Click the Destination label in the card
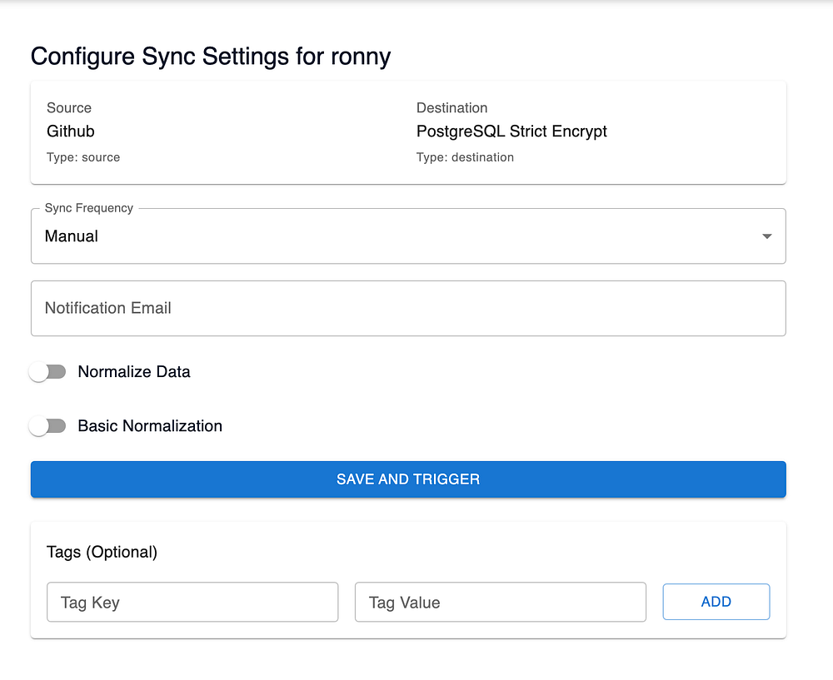This screenshot has height=680, width=833. click(451, 108)
